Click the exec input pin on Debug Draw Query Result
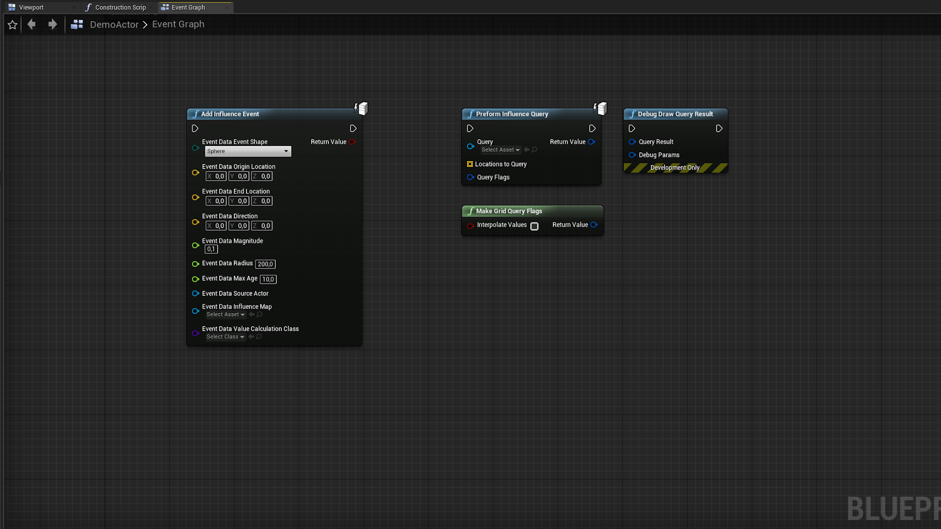Viewport: 941px width, 529px height. click(632, 128)
